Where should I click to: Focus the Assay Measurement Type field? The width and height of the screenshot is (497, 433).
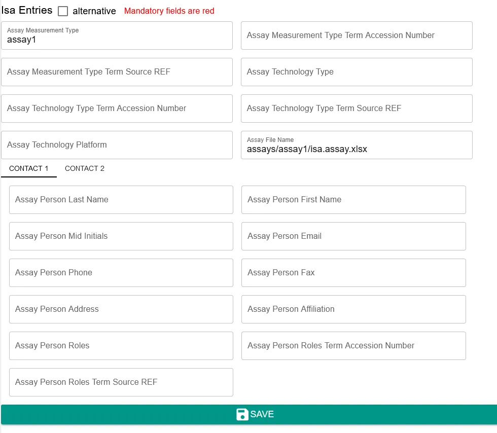point(117,39)
